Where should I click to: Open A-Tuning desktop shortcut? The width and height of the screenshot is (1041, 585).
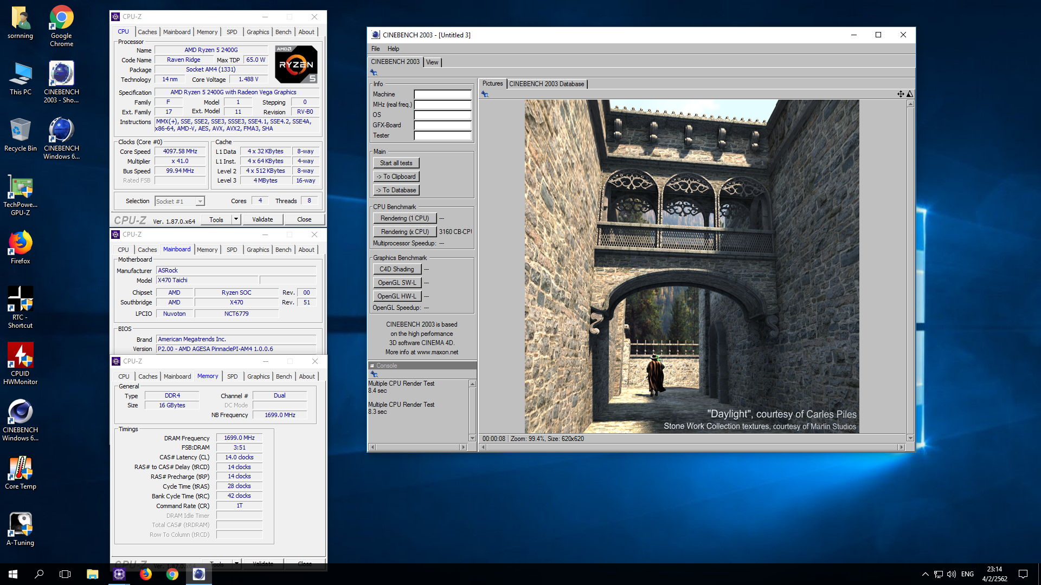pyautogui.click(x=20, y=529)
